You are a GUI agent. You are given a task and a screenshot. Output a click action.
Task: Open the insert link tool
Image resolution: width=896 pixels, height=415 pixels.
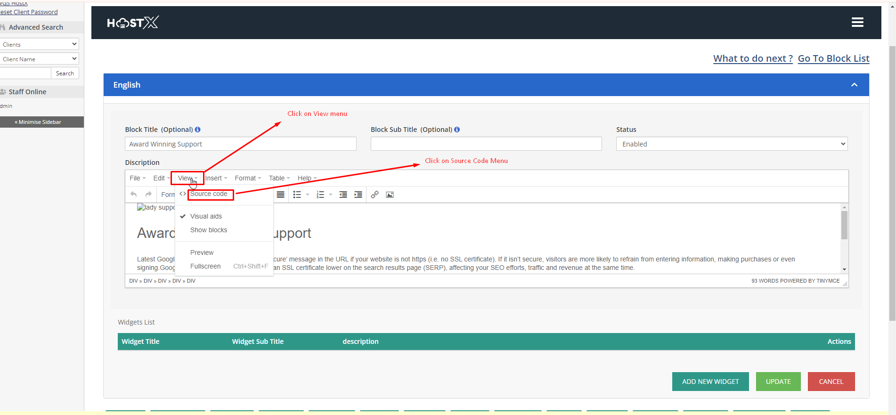point(375,195)
